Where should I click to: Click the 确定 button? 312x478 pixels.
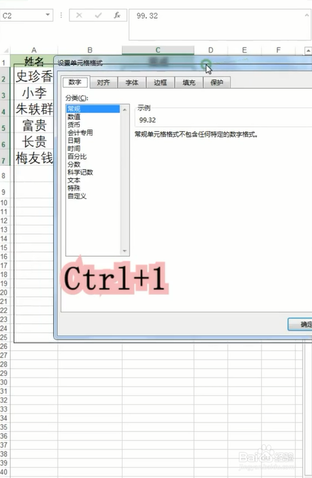[300, 324]
